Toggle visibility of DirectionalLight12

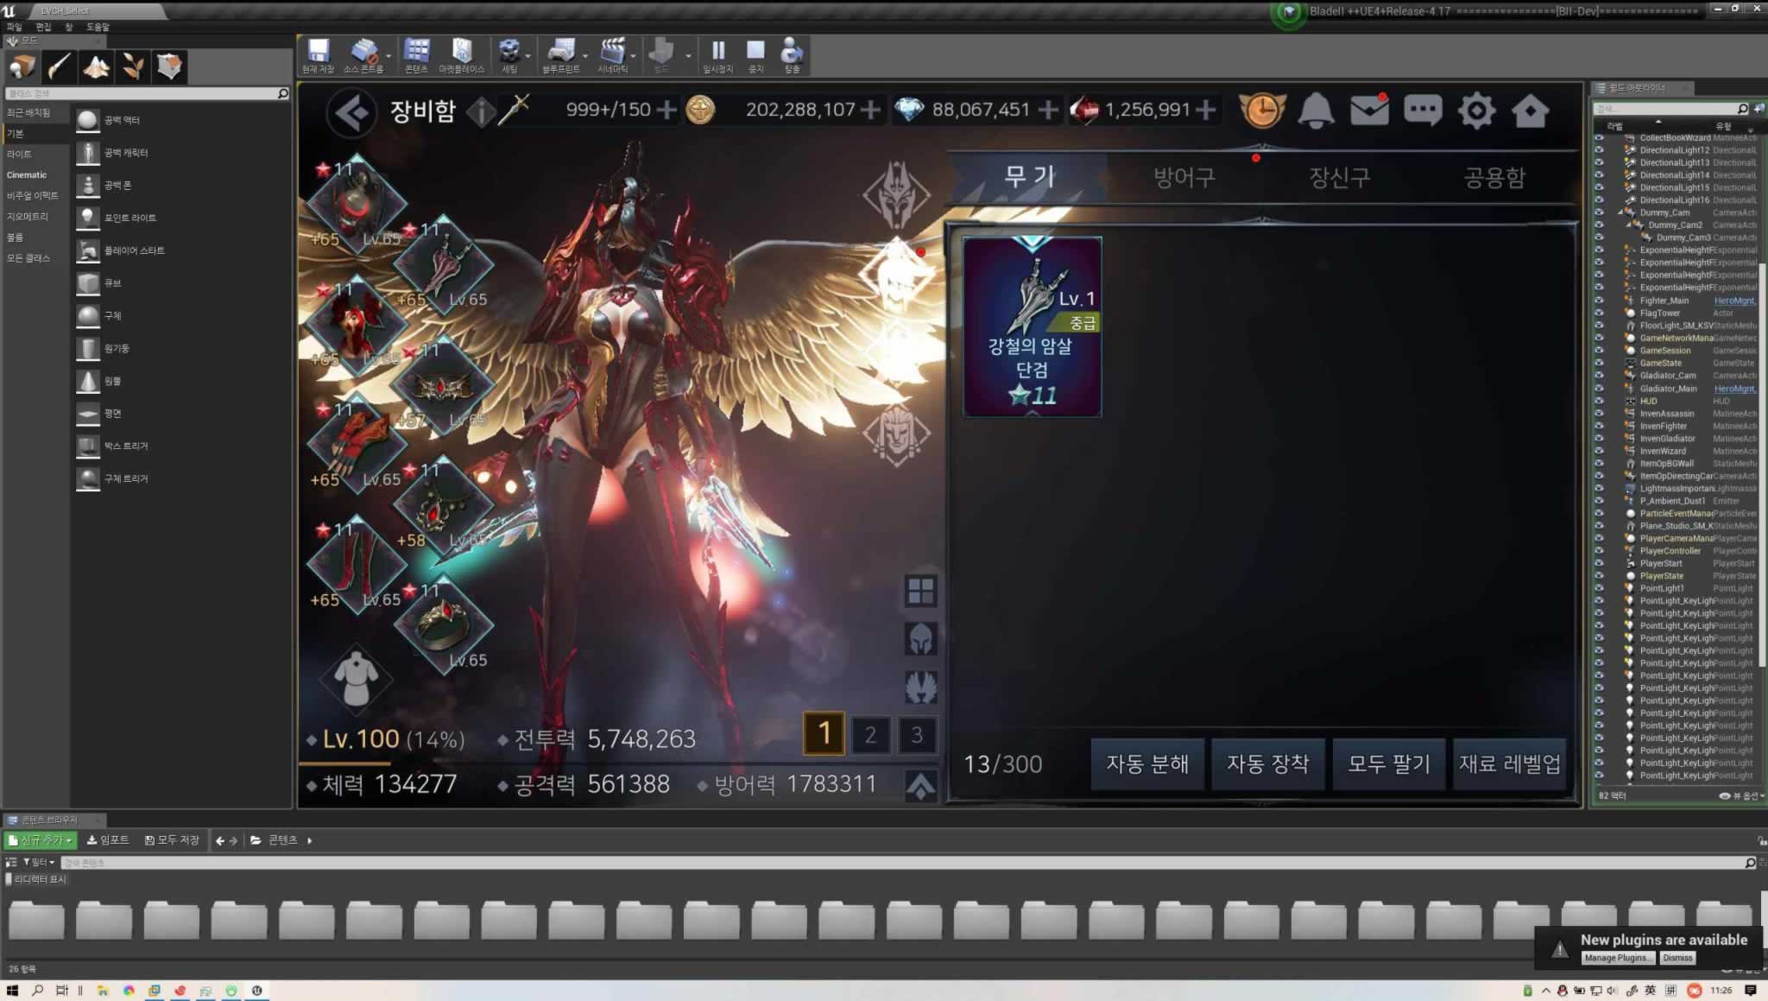pos(1599,150)
